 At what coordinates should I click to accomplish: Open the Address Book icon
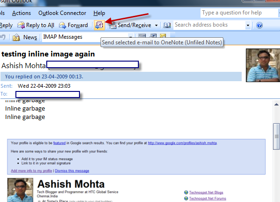(x=167, y=25)
